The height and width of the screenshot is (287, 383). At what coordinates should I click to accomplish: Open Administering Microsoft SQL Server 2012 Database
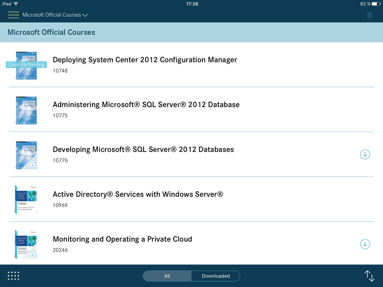pyautogui.click(x=146, y=105)
